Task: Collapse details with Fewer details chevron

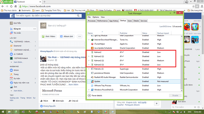Action: [x=89, y=95]
